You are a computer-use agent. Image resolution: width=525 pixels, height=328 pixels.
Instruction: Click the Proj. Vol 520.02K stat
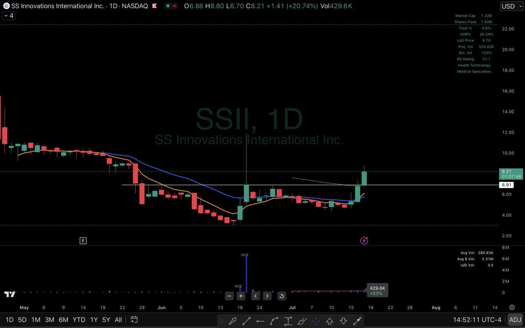pos(476,47)
